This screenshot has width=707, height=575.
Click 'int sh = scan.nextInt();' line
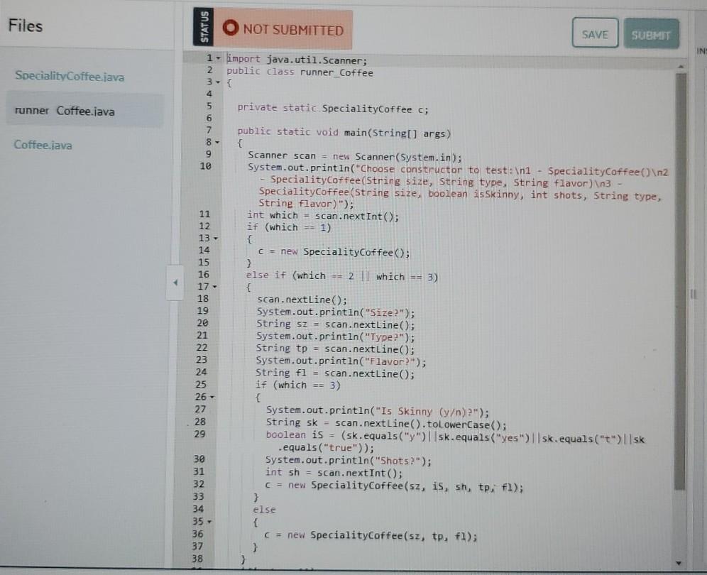click(334, 472)
